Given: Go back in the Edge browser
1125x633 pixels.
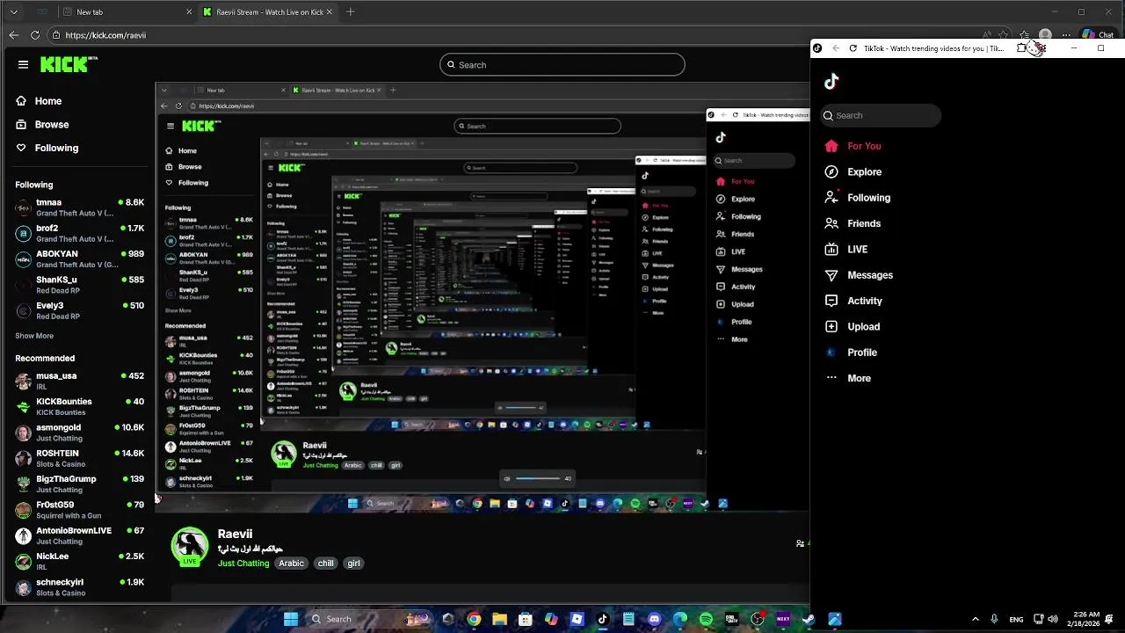Looking at the screenshot, I should (13, 35).
